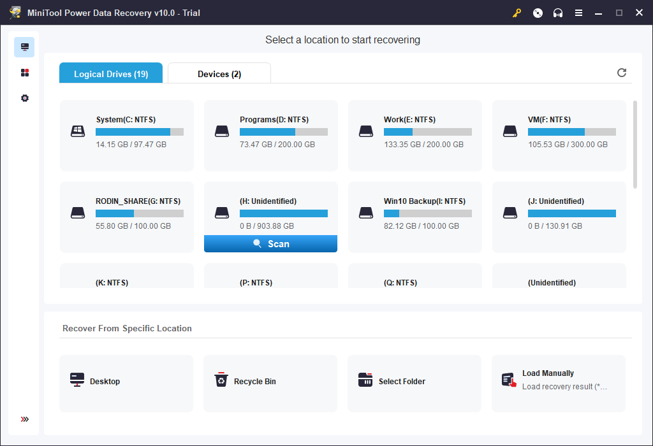
Task: Open the bootable media disc icon
Action: pos(538,13)
